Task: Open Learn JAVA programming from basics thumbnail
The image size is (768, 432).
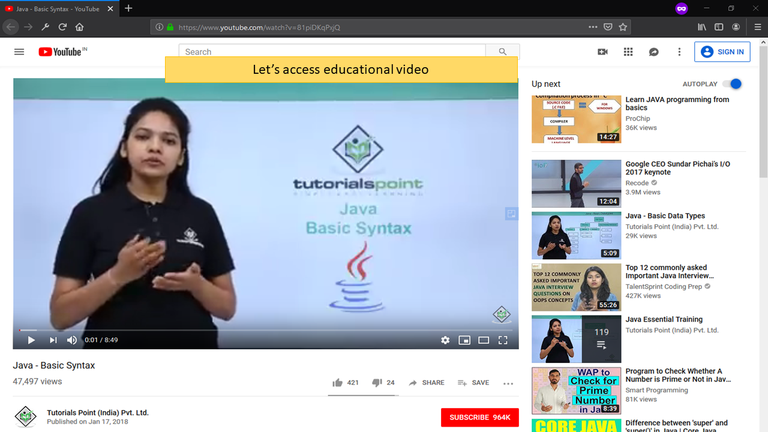Action: [x=576, y=119]
